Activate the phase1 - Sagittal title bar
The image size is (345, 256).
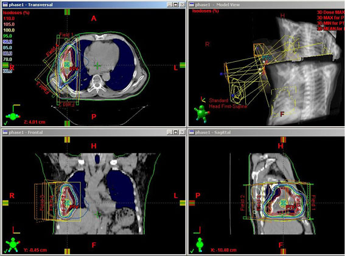click(x=267, y=132)
